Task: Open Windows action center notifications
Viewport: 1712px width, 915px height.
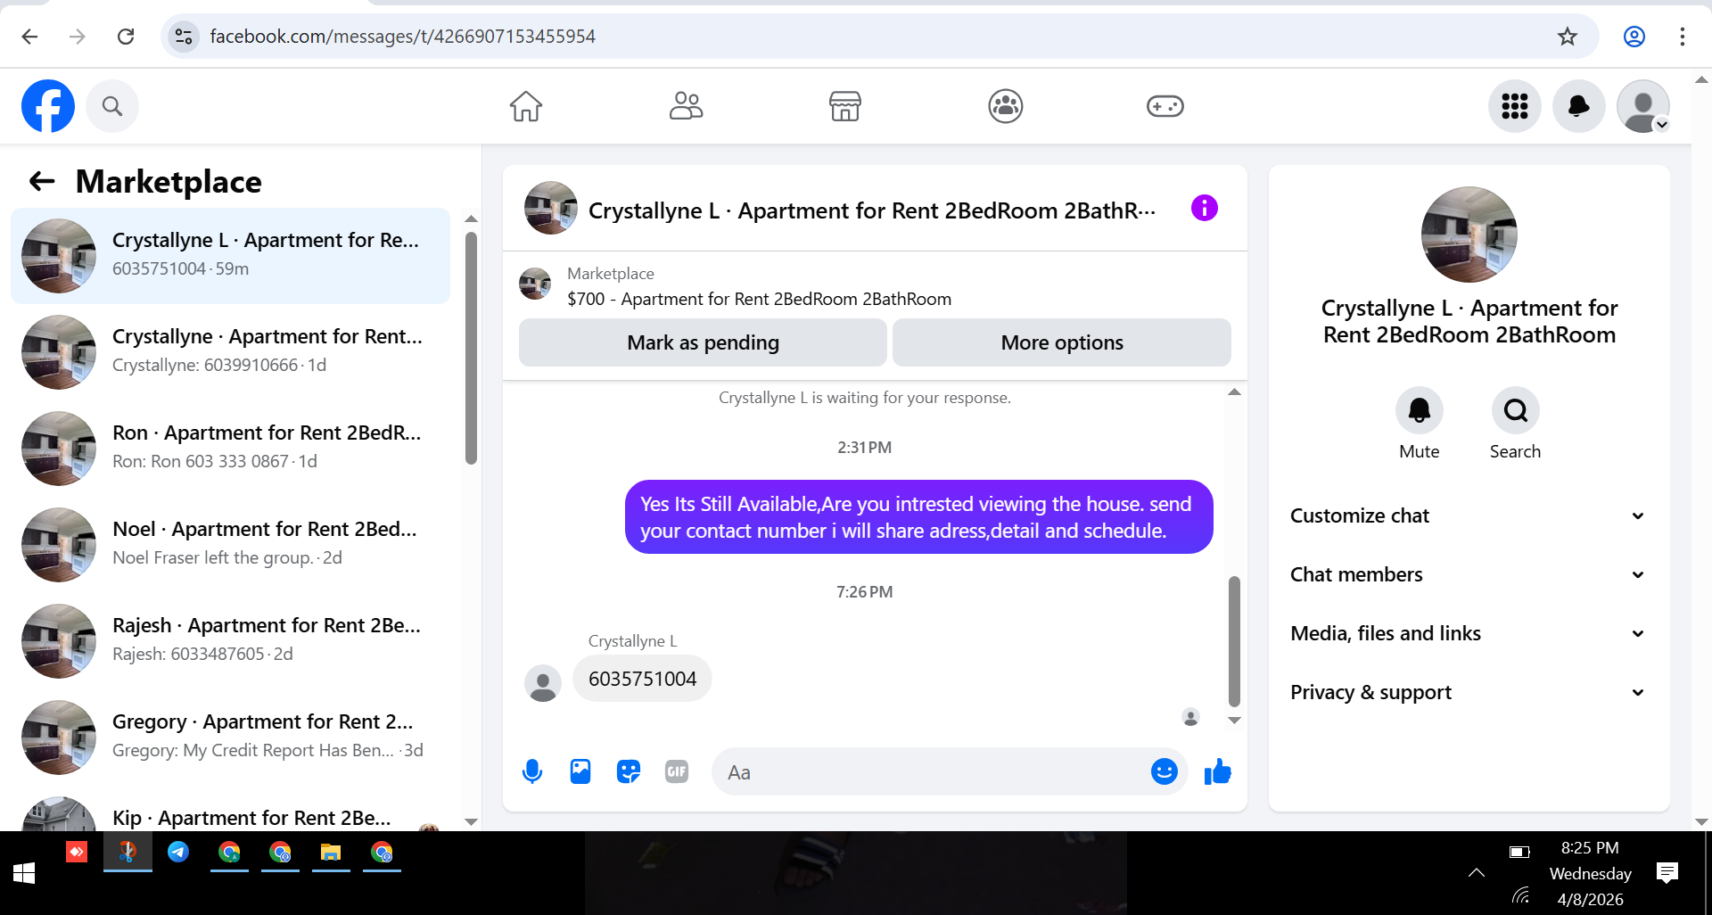Action: (1667, 873)
